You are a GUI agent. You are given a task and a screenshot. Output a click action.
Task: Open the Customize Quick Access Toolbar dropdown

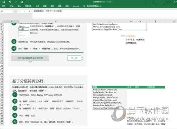[x=28, y=2]
